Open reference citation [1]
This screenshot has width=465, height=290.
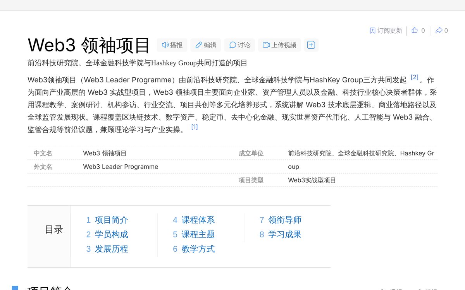(x=195, y=126)
